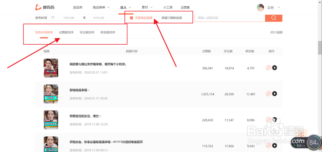This screenshot has height=152, width=322.
Task: Open the 运营圈 menu item
Action: pos(185,7)
